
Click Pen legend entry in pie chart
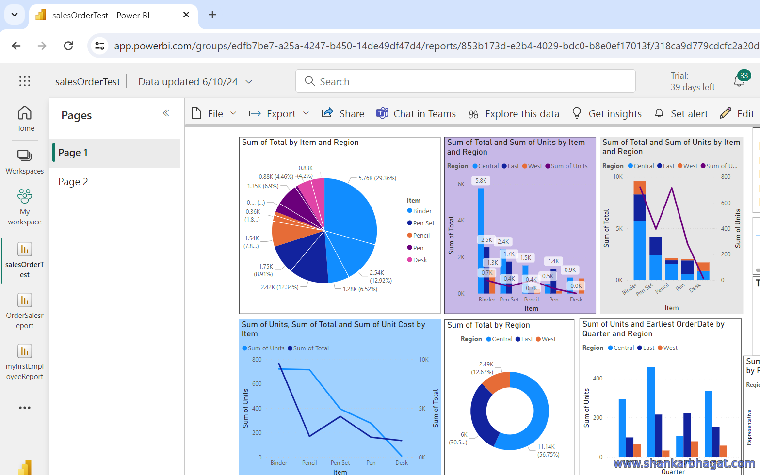pyautogui.click(x=416, y=248)
